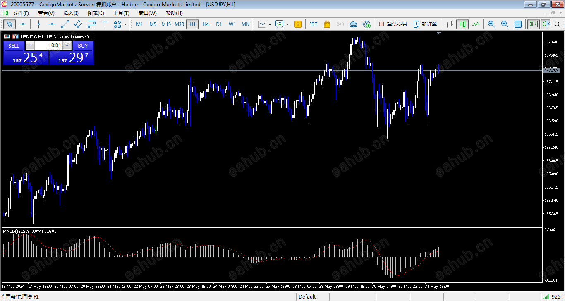Click the current price label 157.253

click(x=551, y=71)
